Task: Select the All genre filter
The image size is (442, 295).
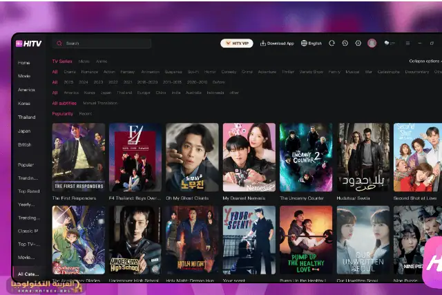Action: tap(55, 72)
